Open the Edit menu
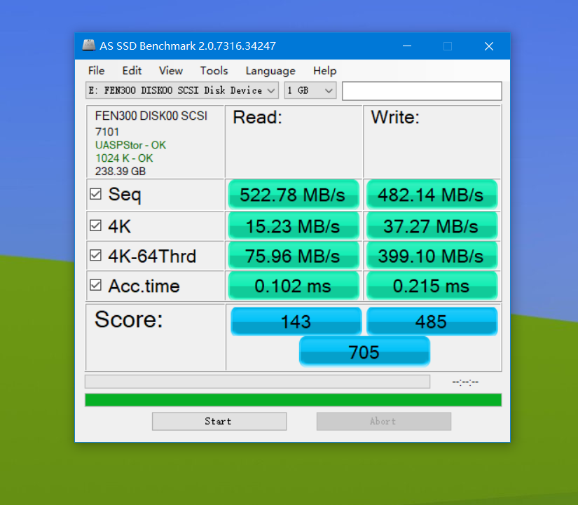Viewport: 578px width, 505px height. coord(132,71)
